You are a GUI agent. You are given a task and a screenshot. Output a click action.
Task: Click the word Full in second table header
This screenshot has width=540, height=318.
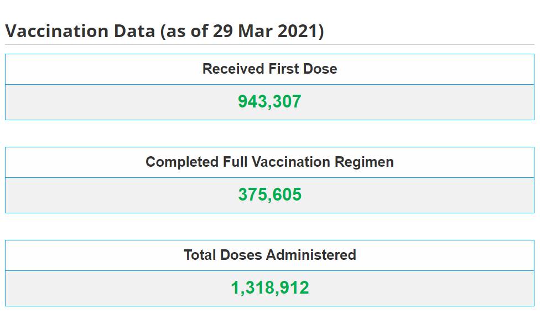[235, 162]
